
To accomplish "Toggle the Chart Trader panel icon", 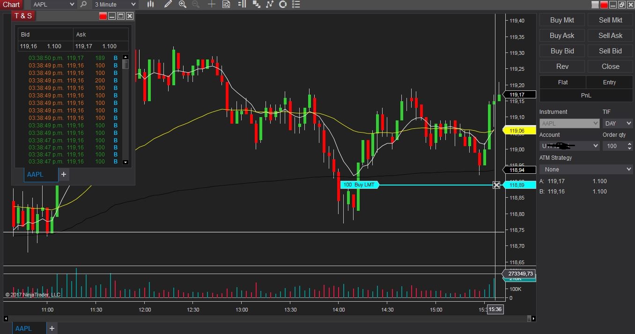I will (242, 5).
